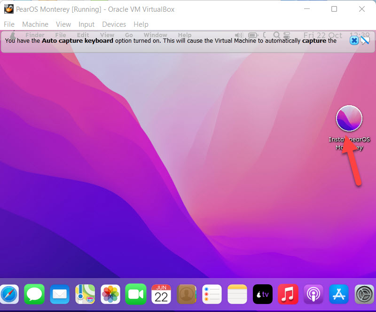The height and width of the screenshot is (312, 376).
Task: Click the volume icon in pearOS menu bar
Action: [239, 35]
